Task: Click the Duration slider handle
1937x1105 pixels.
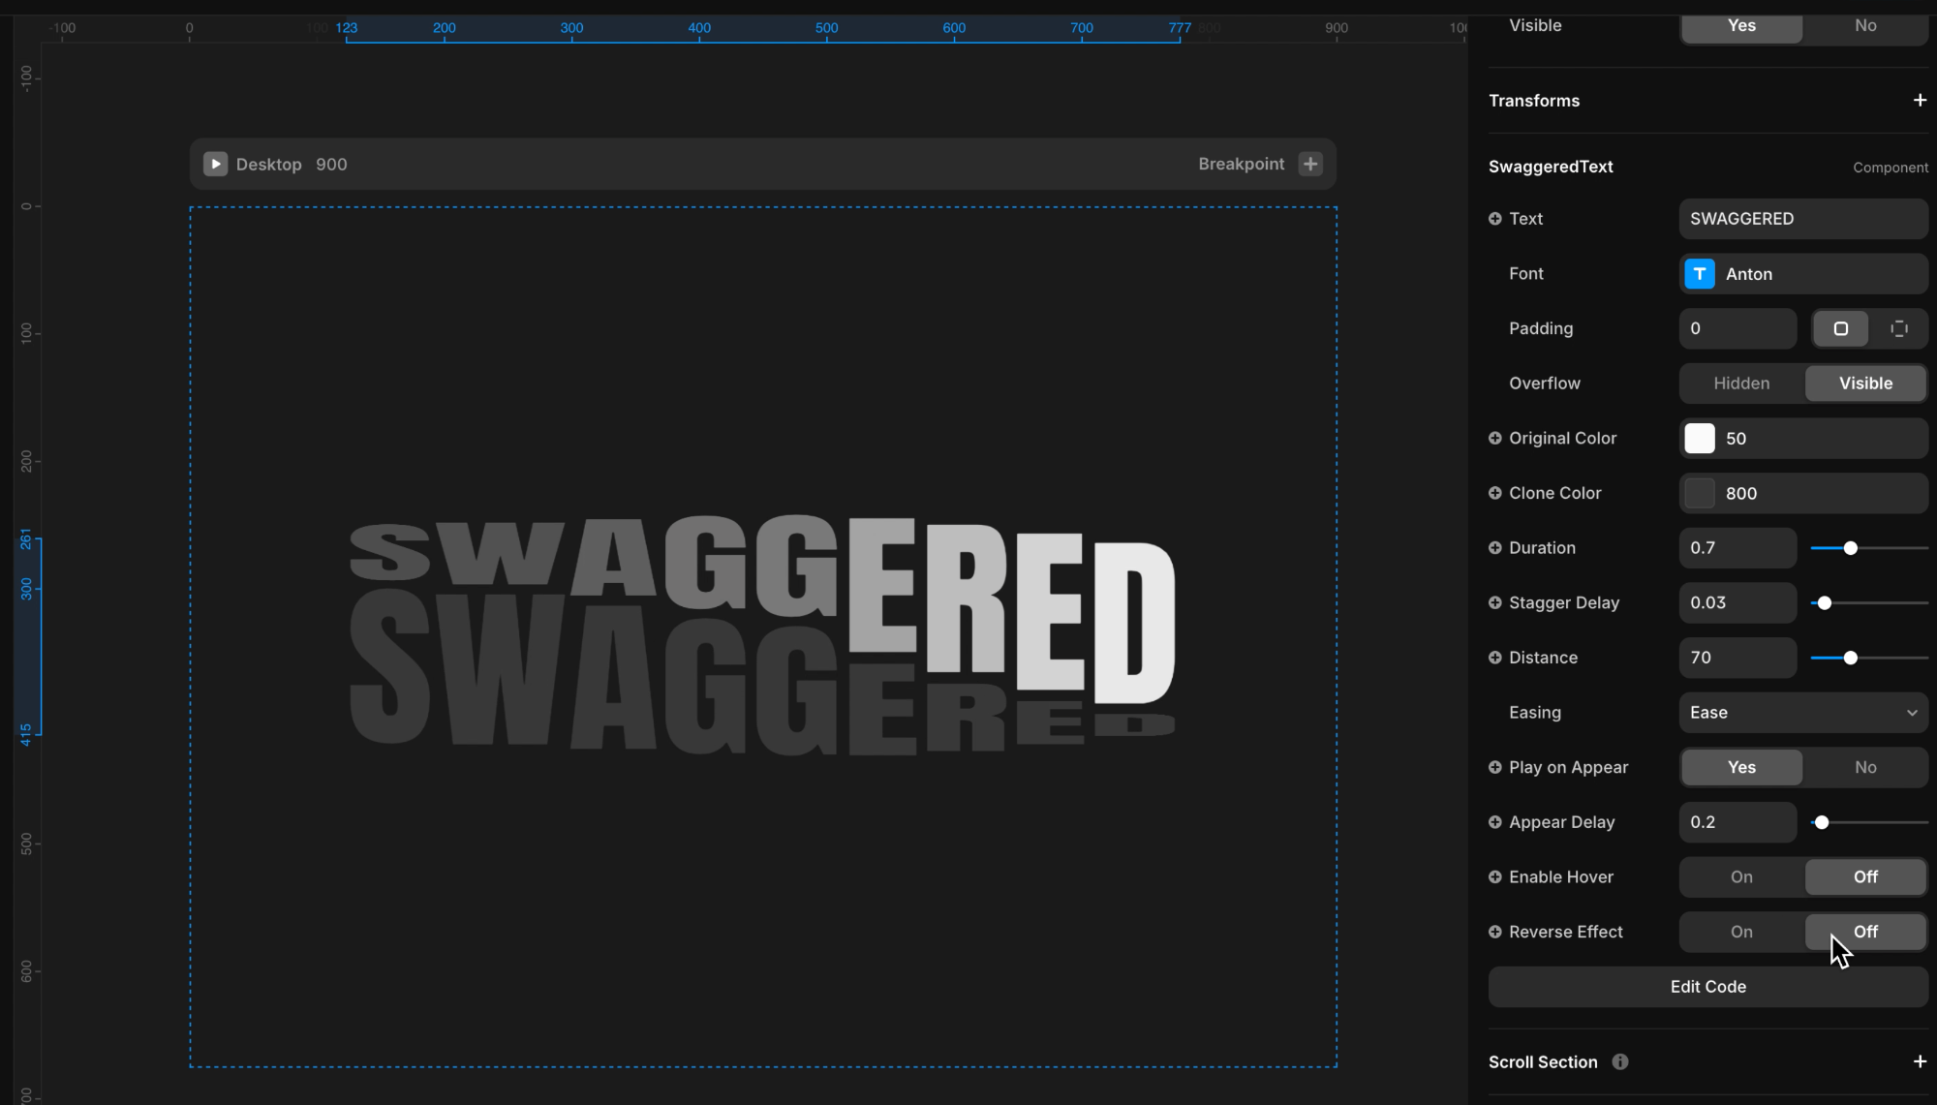Action: [x=1850, y=548]
